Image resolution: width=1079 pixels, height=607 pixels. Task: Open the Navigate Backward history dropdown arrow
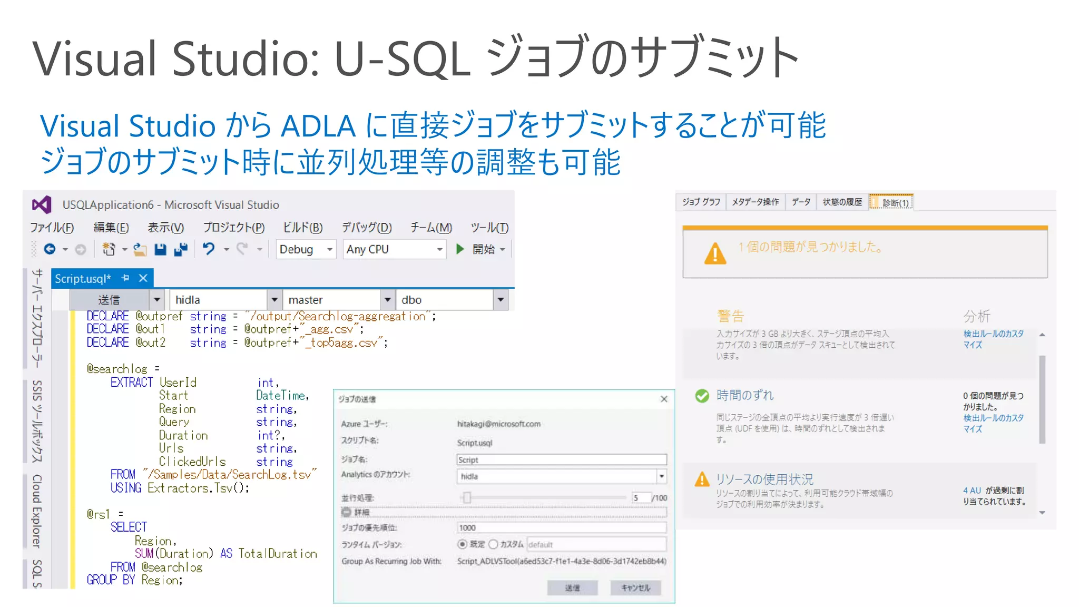(x=65, y=249)
